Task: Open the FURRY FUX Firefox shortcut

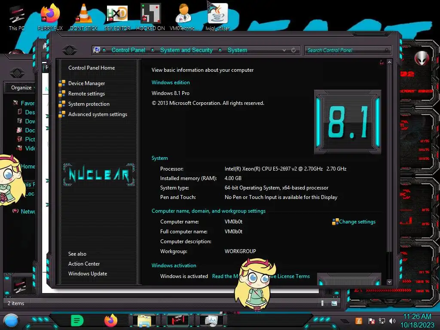Action: point(50,17)
